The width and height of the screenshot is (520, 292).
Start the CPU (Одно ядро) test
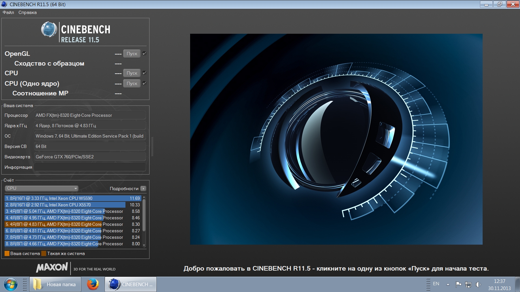point(132,83)
